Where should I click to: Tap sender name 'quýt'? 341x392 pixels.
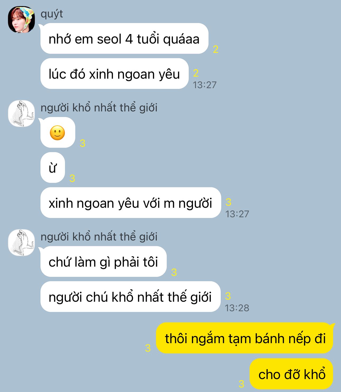pyautogui.click(x=52, y=14)
